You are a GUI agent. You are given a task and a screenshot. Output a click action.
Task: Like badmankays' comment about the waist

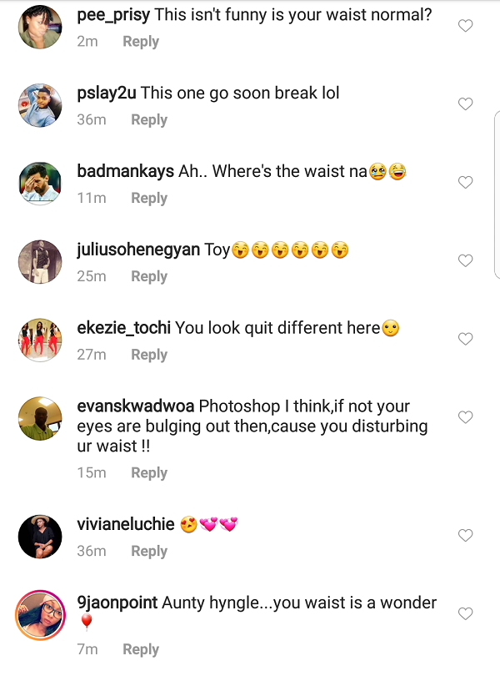point(465,182)
